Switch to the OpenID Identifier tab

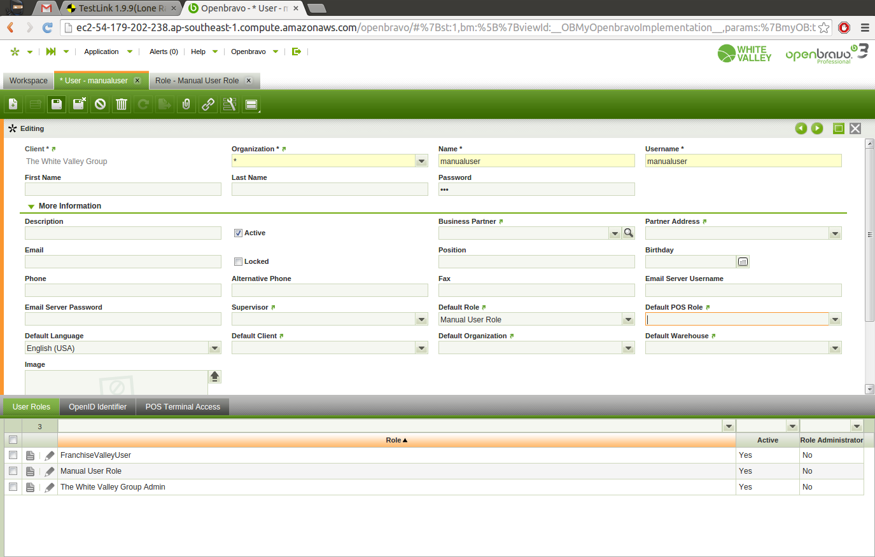tap(97, 407)
